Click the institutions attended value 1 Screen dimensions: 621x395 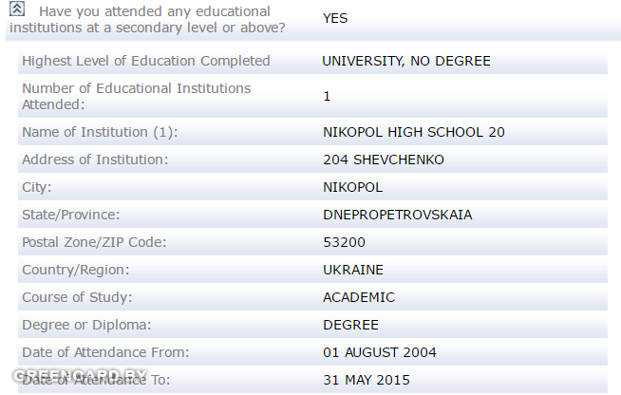click(327, 96)
